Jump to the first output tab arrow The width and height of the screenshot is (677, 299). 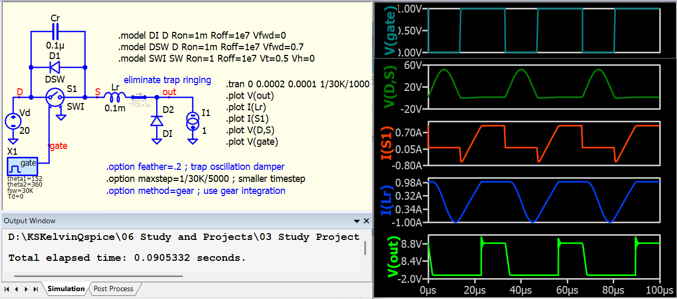(7, 289)
